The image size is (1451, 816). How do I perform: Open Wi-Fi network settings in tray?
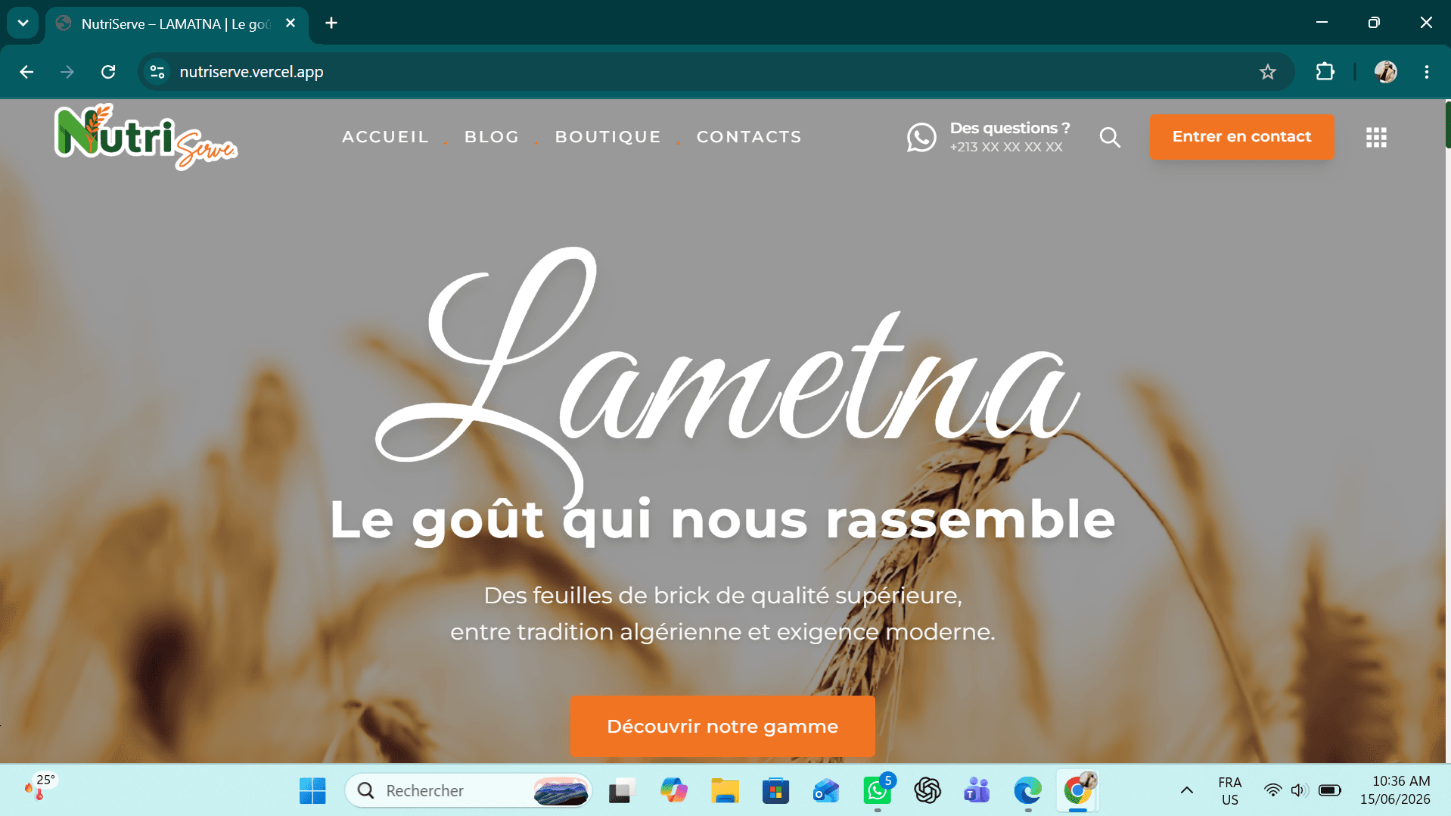(x=1273, y=791)
